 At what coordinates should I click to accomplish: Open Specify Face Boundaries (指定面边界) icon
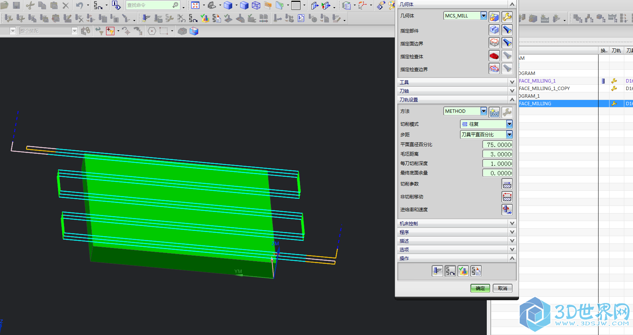click(494, 42)
